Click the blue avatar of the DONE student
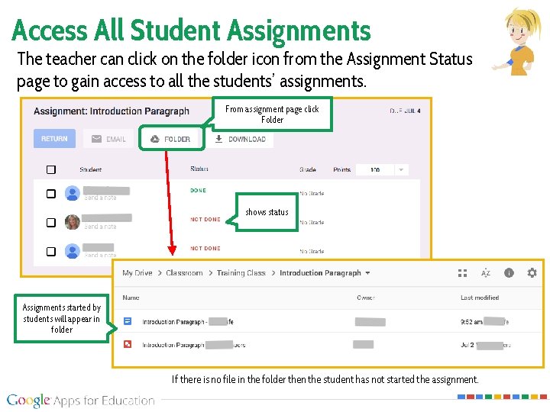Screen dimensions: 550x412 (73, 193)
